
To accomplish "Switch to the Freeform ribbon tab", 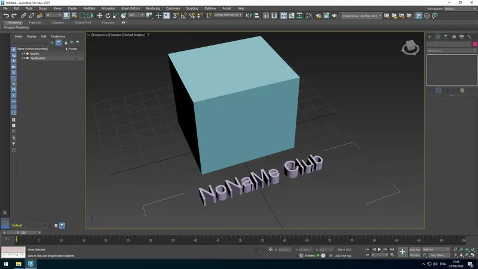I will coord(35,23).
